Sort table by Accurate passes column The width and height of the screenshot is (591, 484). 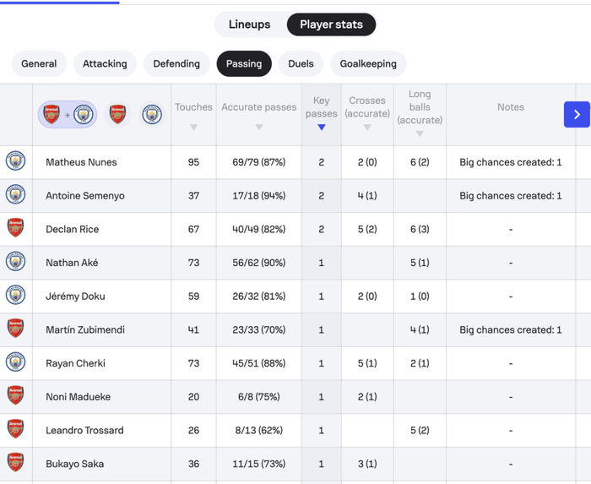[258, 116]
